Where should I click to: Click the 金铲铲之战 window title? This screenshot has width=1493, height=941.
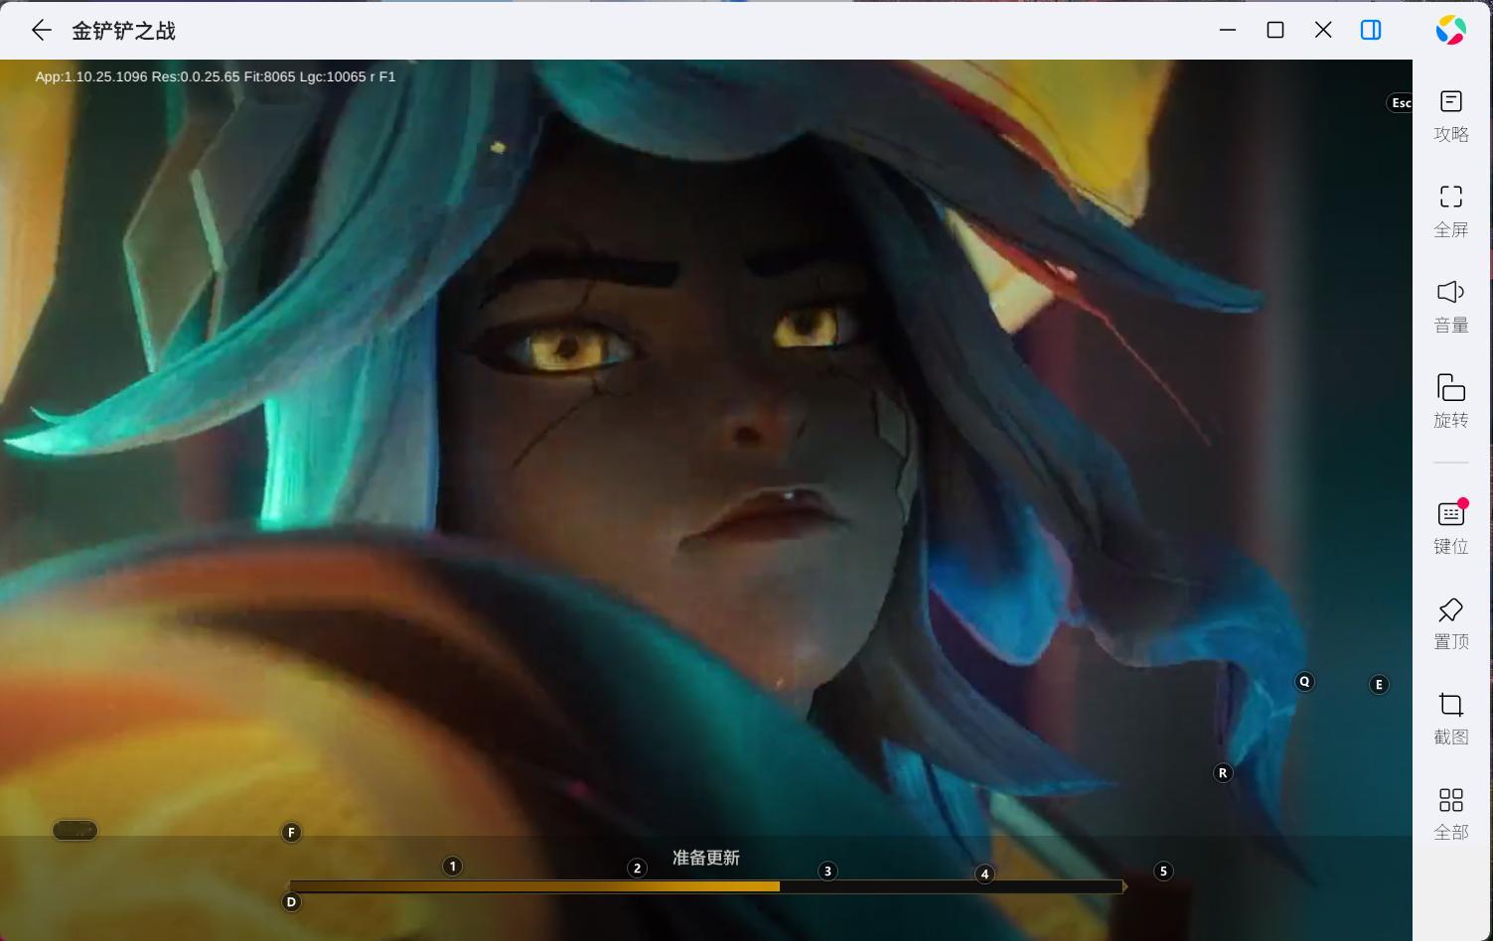click(x=123, y=31)
